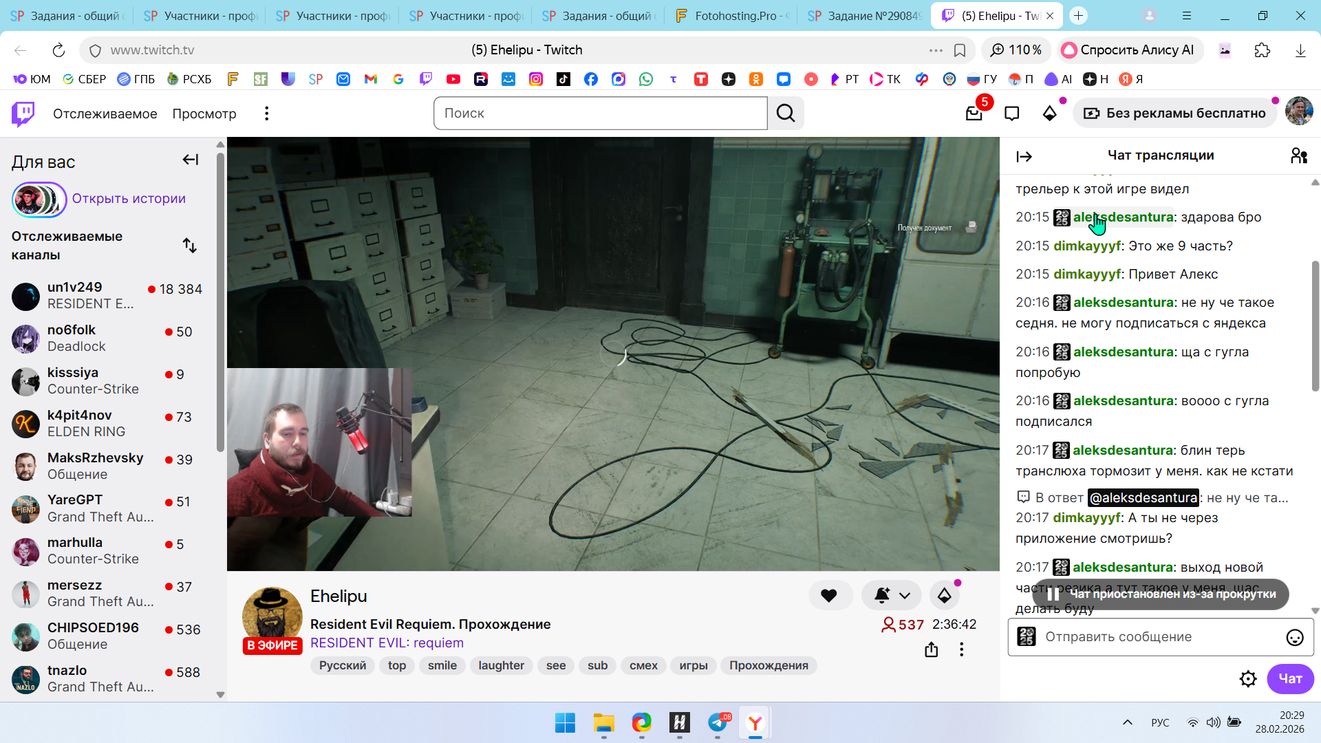Viewport: 1321px width, 743px height.
Task: Open the three-dot more menu in header
Action: tap(267, 114)
